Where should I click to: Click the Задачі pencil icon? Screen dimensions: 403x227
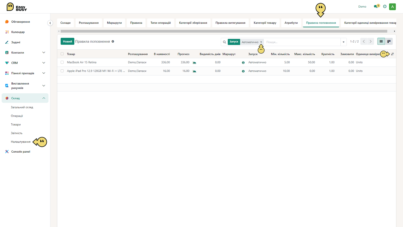click(7, 42)
